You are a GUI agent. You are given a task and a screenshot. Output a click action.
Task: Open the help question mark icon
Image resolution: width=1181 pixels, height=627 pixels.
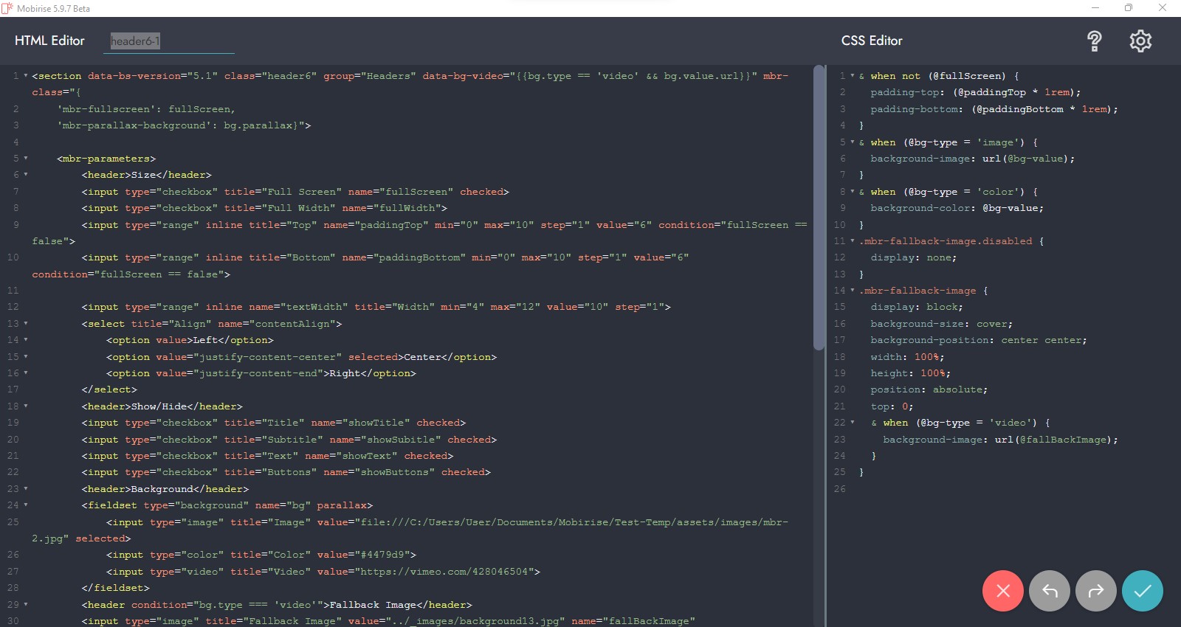point(1094,41)
